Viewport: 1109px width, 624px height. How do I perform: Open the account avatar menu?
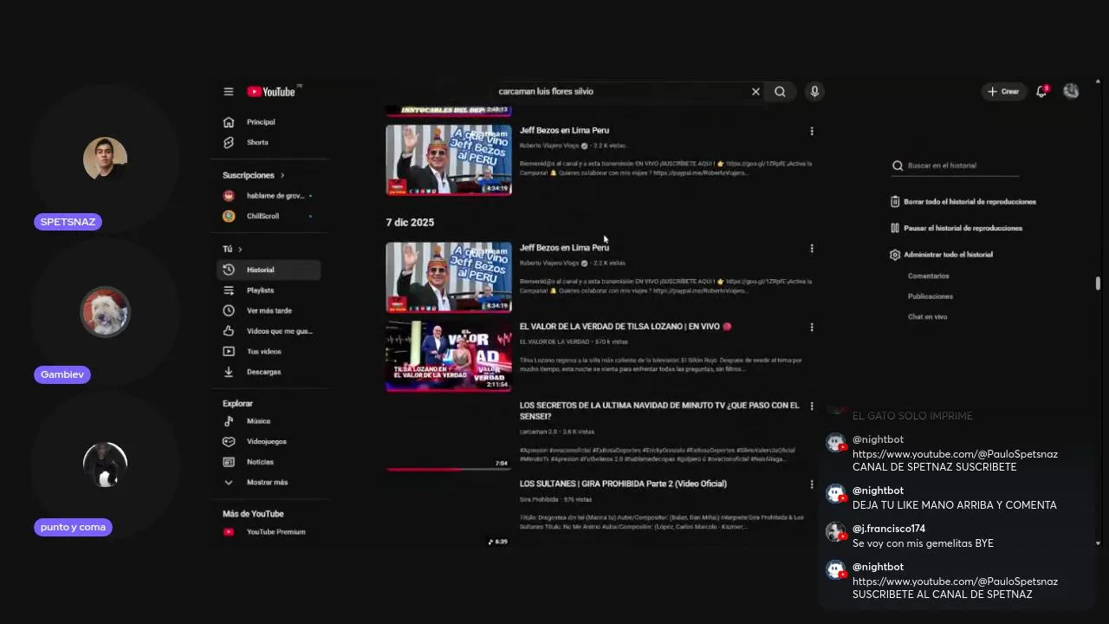1071,91
